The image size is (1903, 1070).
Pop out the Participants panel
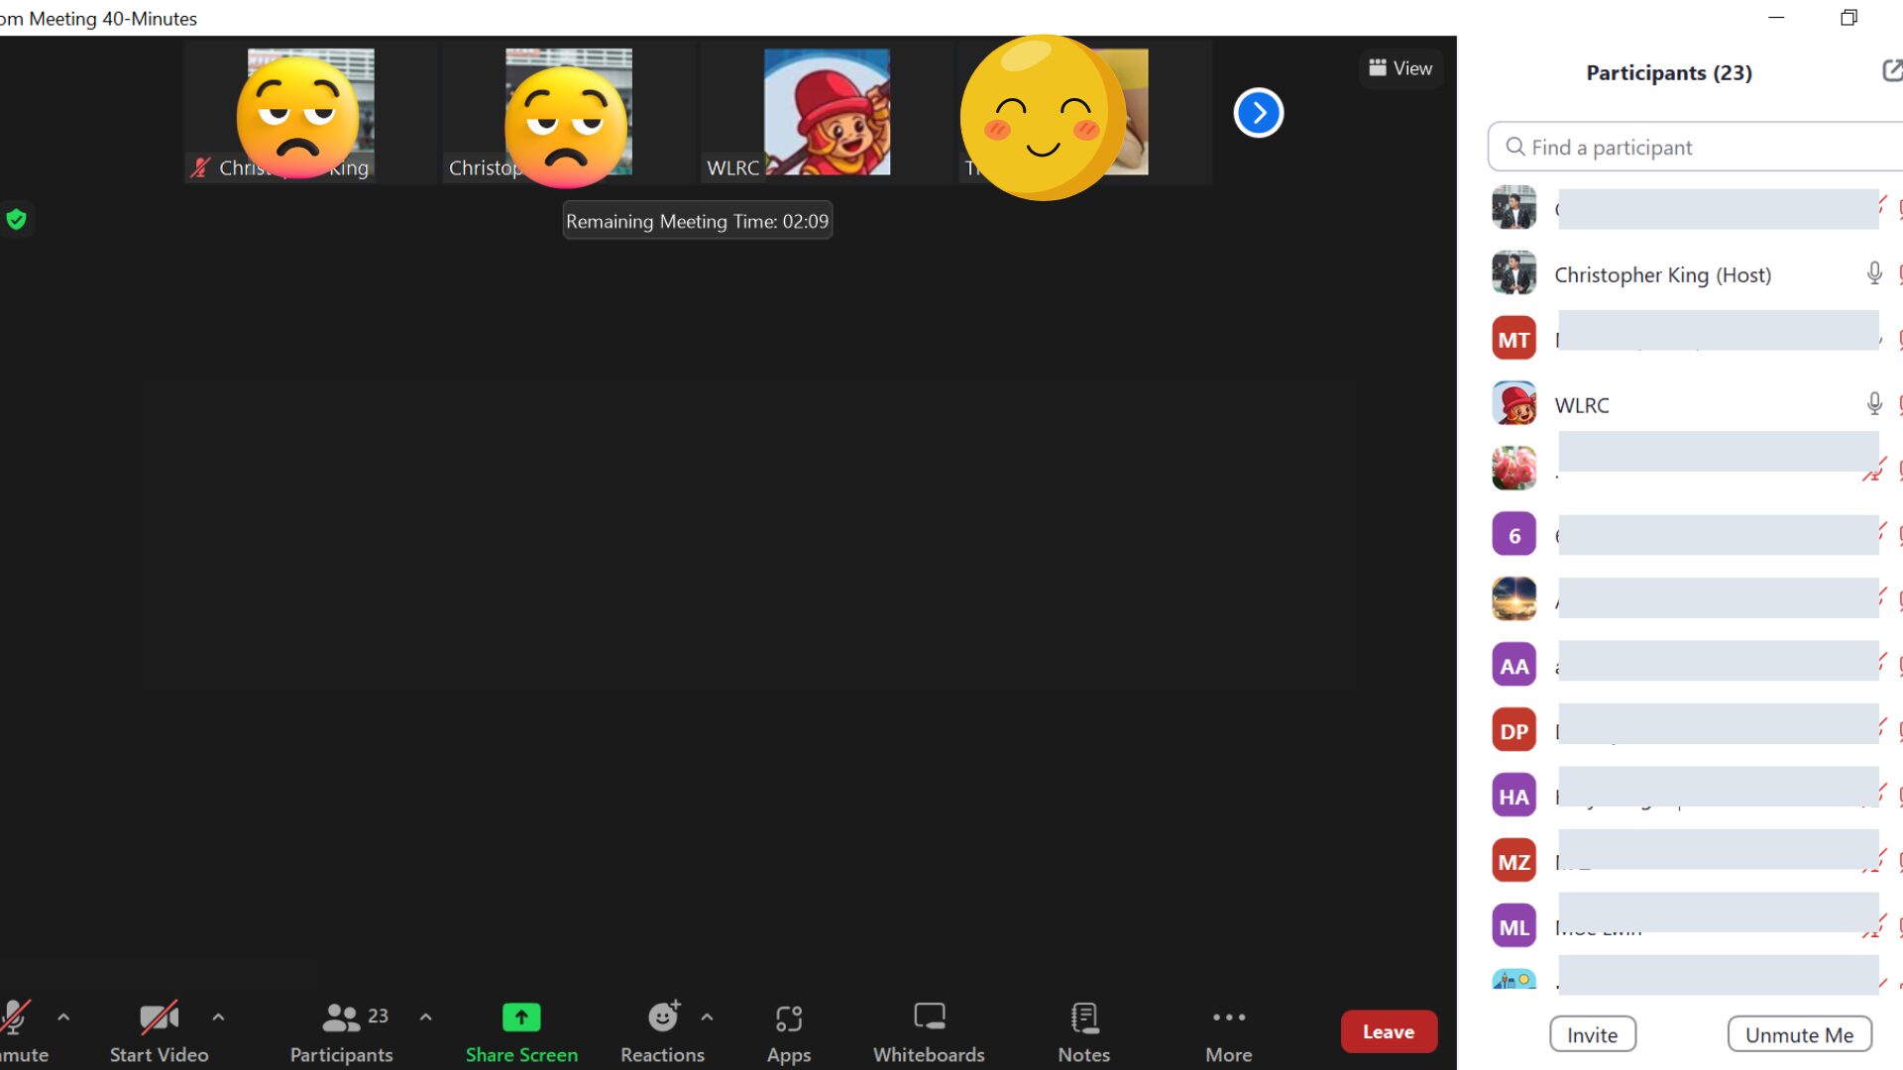[x=1891, y=70]
